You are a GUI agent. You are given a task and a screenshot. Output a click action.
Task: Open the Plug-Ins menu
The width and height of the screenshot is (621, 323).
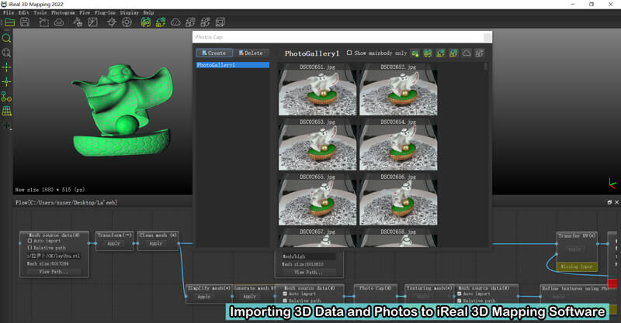pyautogui.click(x=105, y=12)
